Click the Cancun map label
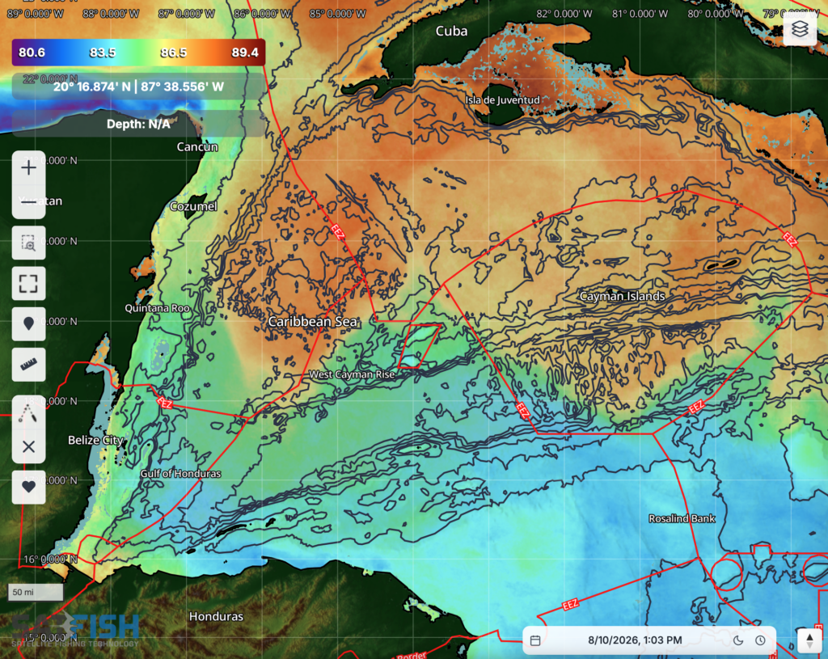 click(x=197, y=147)
